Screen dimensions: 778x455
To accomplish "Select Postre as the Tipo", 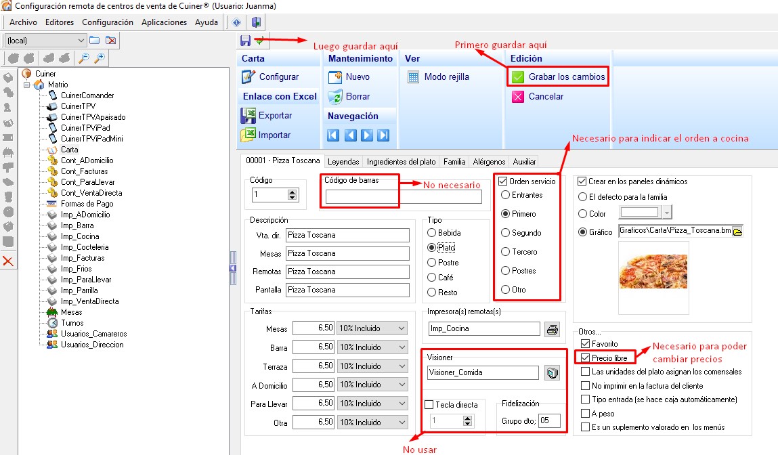I will (432, 263).
